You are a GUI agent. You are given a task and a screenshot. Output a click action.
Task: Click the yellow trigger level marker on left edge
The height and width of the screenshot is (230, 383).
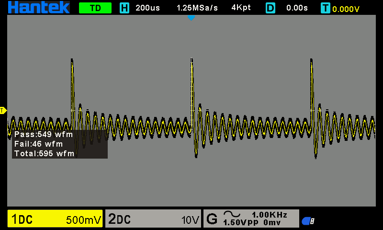point(3,111)
